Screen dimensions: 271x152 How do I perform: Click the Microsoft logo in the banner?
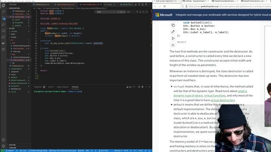point(164,15)
